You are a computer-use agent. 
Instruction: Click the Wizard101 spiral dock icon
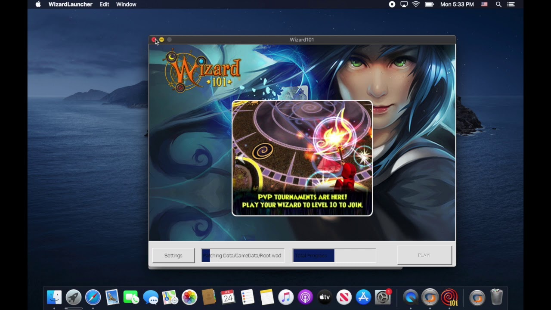click(449, 297)
